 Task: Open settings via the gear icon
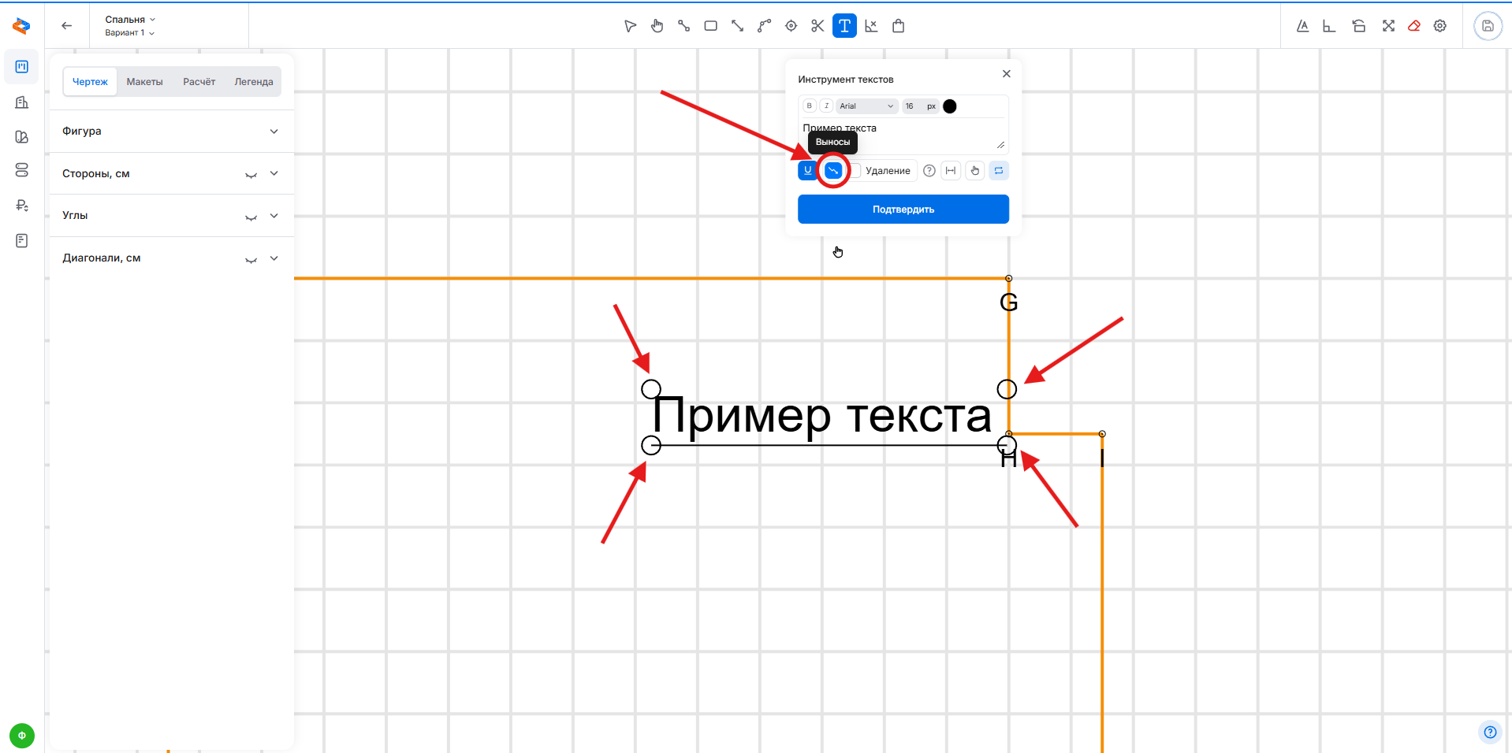(x=1440, y=26)
